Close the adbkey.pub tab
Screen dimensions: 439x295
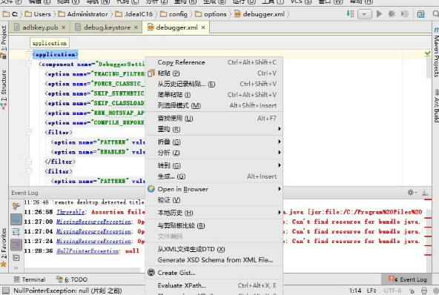click(64, 27)
